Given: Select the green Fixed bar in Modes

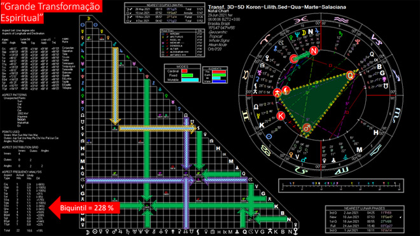Looking at the screenshot, I should coord(187,75).
